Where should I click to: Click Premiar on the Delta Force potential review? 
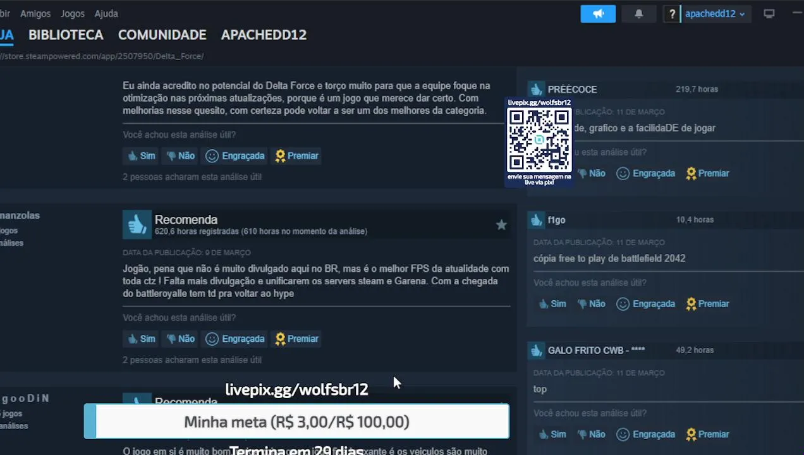296,155
